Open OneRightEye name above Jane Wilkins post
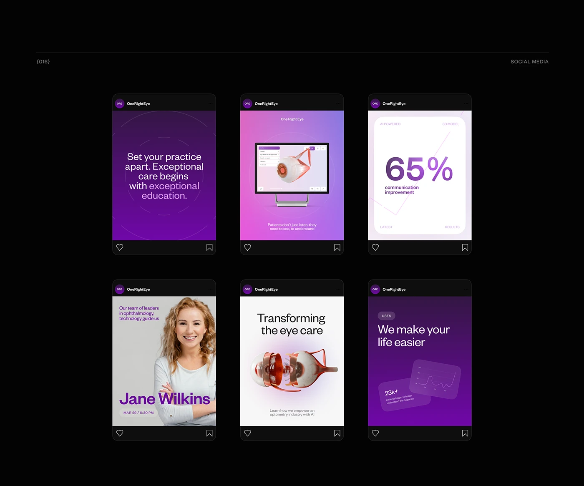Image resolution: width=584 pixels, height=486 pixels. coord(138,289)
